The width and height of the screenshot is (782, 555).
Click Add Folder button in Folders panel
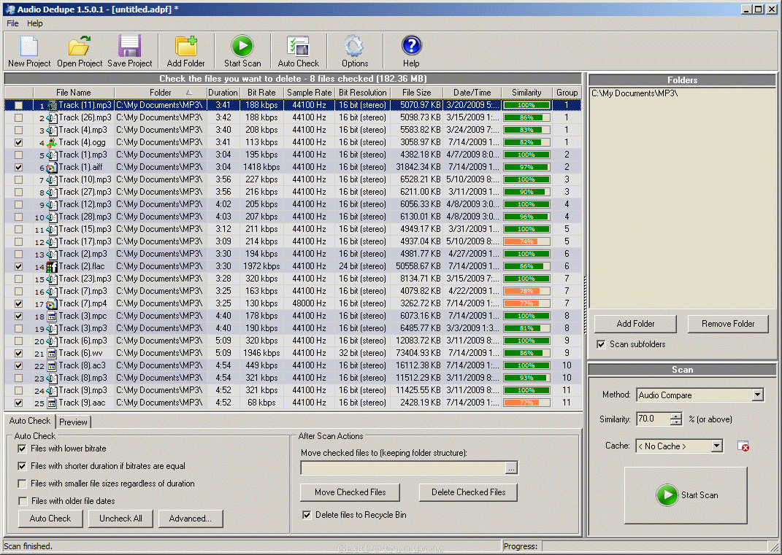[635, 324]
